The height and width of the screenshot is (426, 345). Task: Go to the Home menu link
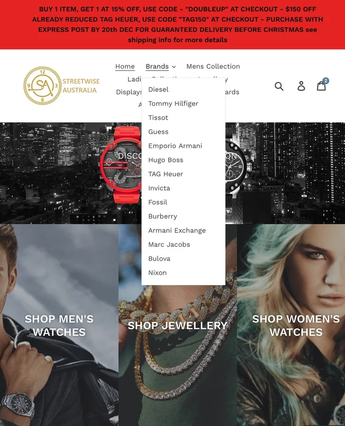pyautogui.click(x=125, y=67)
